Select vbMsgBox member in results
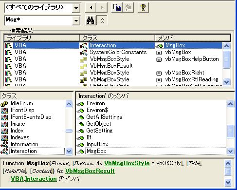This screenshot has height=190, width=237. 178,52
